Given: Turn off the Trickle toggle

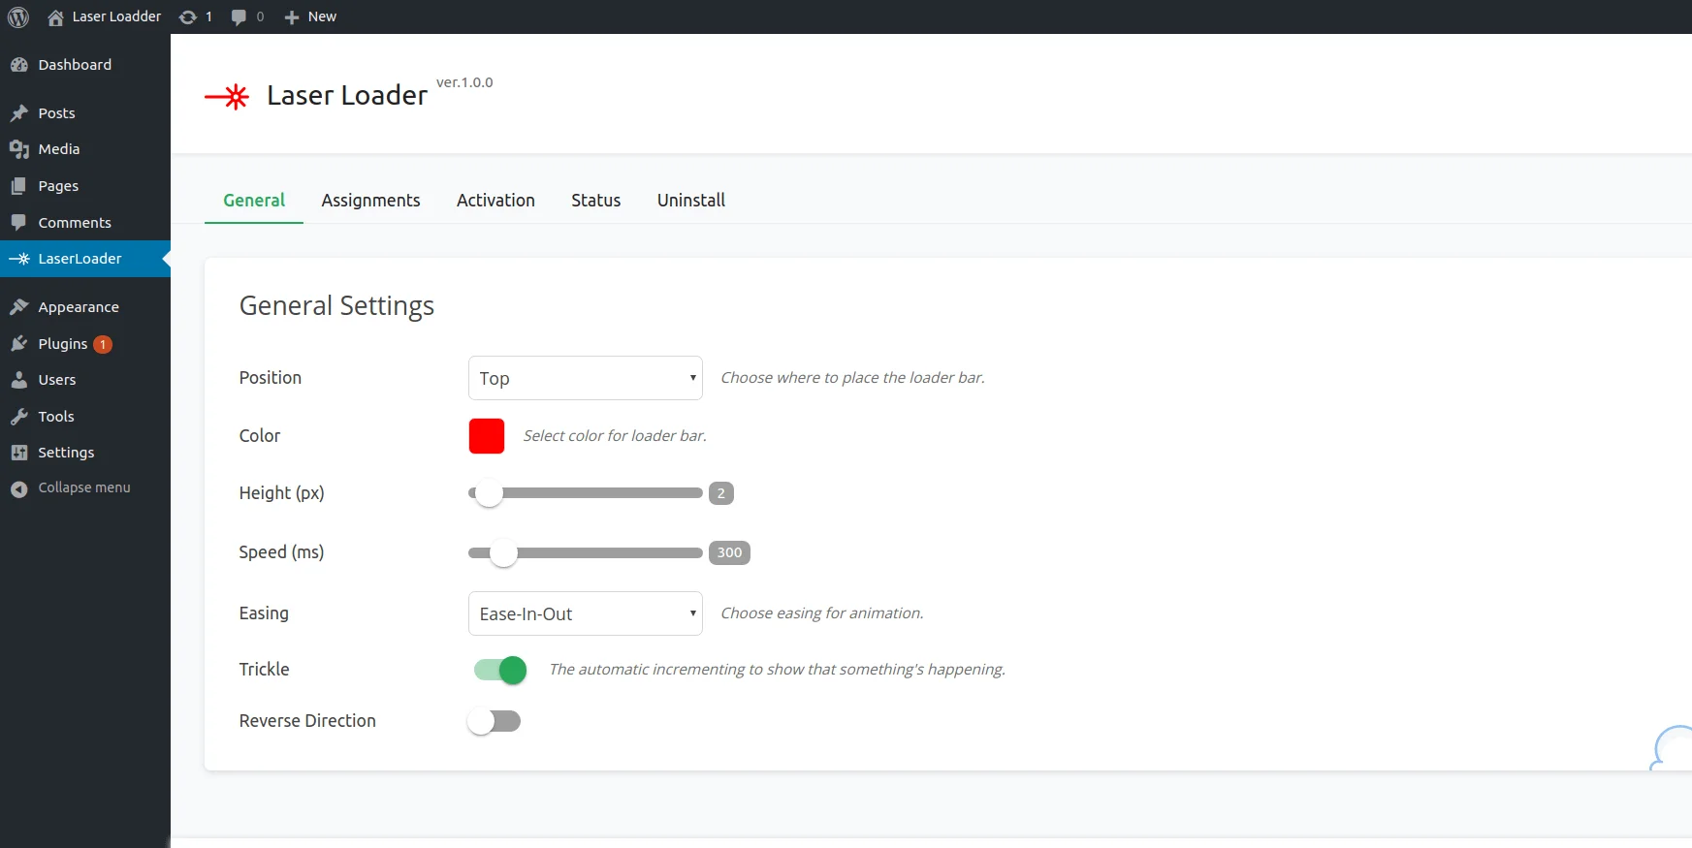Looking at the screenshot, I should pyautogui.click(x=500, y=670).
